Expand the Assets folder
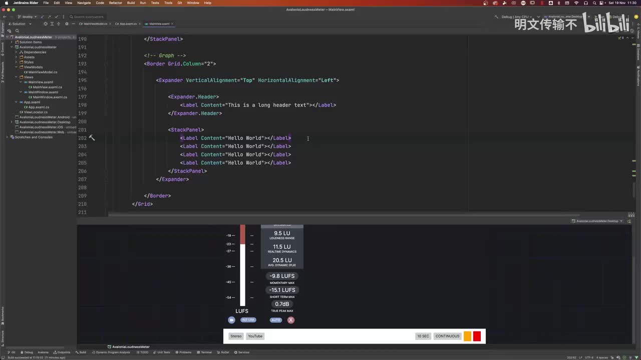Screen dimensions: 641x360 click(16, 57)
